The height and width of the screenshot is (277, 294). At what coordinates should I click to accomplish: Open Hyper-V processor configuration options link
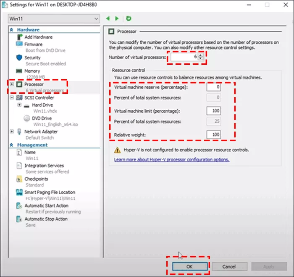tap(172, 160)
